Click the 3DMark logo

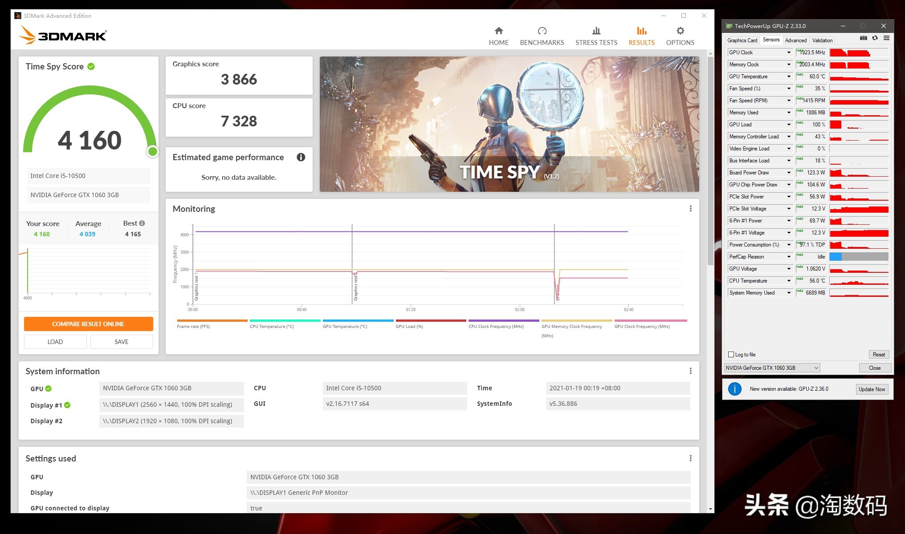(x=63, y=35)
